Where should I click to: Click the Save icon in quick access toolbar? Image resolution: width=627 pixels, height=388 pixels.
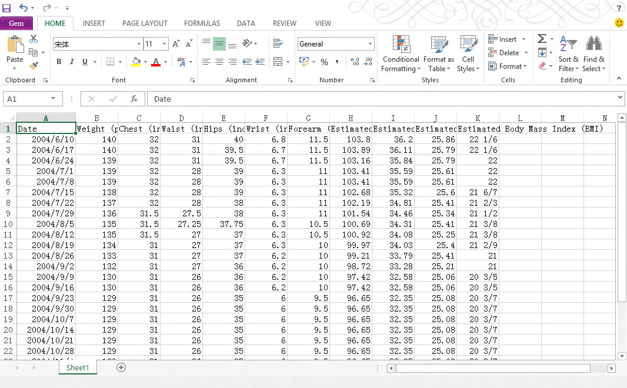click(x=6, y=8)
